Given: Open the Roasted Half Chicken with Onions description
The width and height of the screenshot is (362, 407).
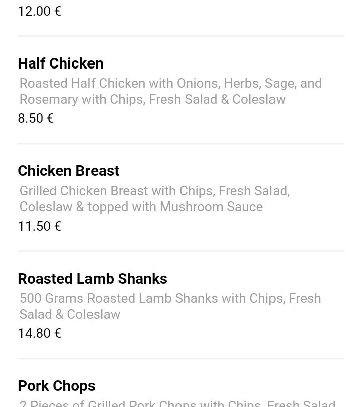Looking at the screenshot, I should (170, 83).
